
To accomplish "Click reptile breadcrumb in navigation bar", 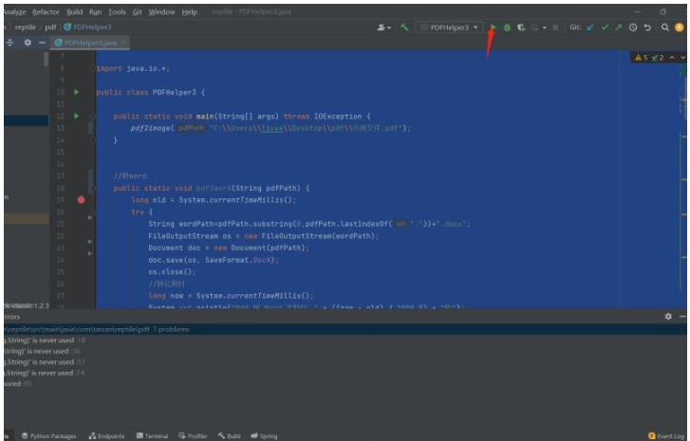I will coord(25,28).
